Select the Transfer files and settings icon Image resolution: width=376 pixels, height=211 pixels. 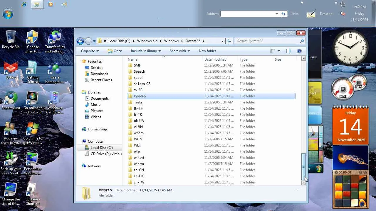55,42
